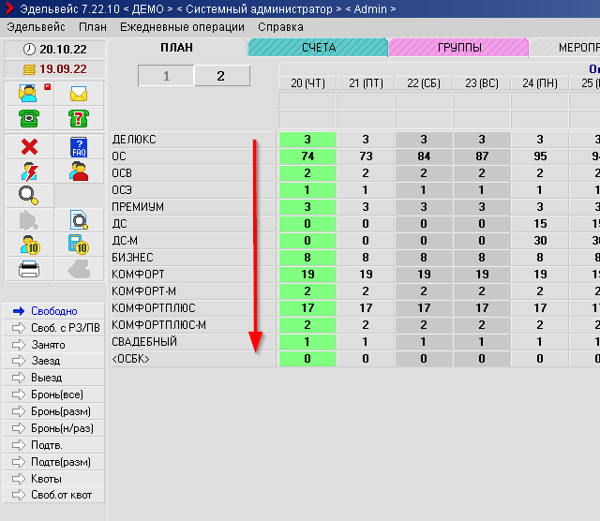Open the Ежедневные операции menu
This screenshot has height=521, width=600.
[x=182, y=27]
